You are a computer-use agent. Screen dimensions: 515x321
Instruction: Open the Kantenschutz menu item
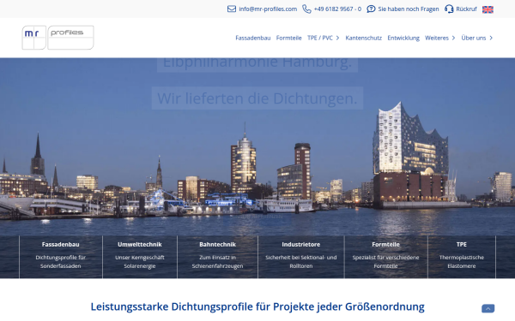(x=363, y=38)
